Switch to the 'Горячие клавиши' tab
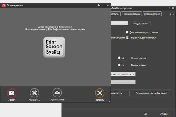This screenshot has width=176, height=117. click(x=131, y=14)
